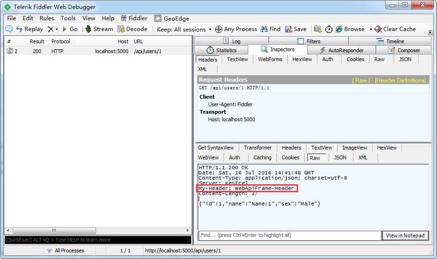This screenshot has width=437, height=259.
Task: Click Host: localhost:5000 header
Action: (231, 119)
